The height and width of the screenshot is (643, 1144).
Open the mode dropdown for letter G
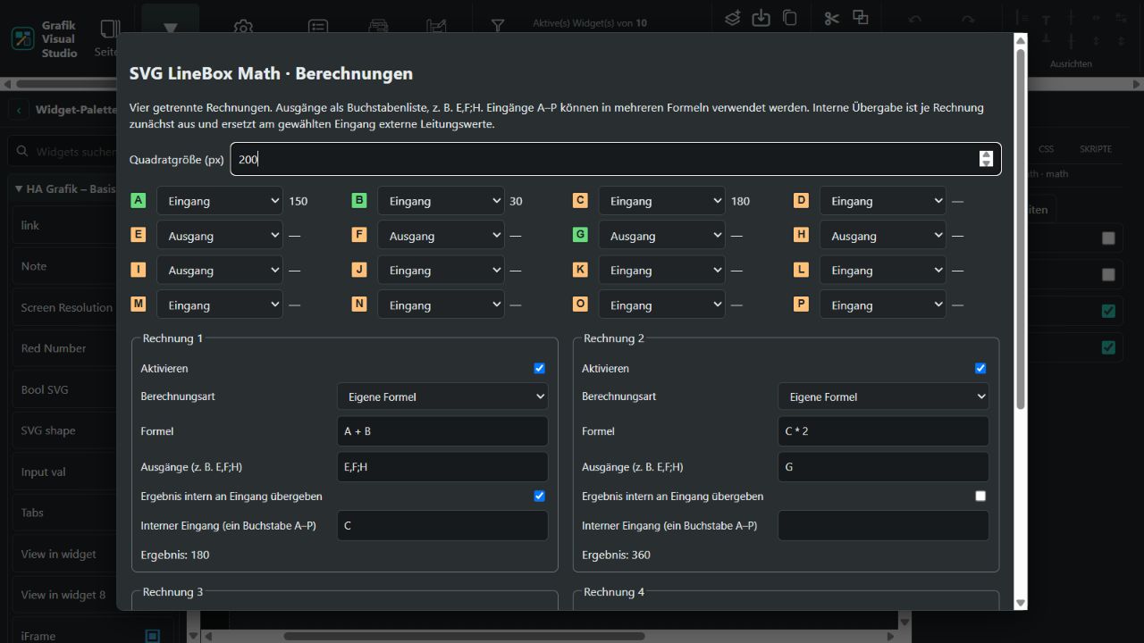661,236
